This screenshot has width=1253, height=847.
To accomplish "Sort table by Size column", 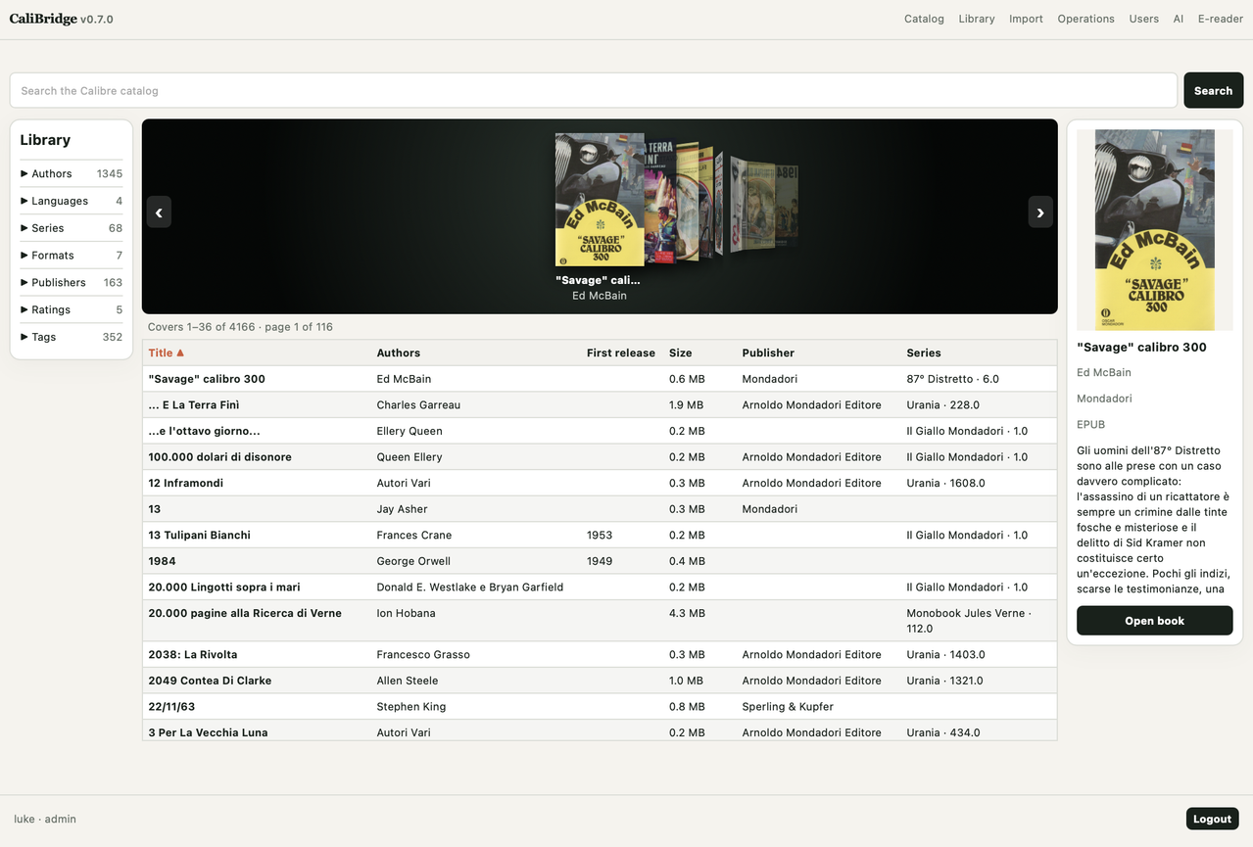I will 681,353.
